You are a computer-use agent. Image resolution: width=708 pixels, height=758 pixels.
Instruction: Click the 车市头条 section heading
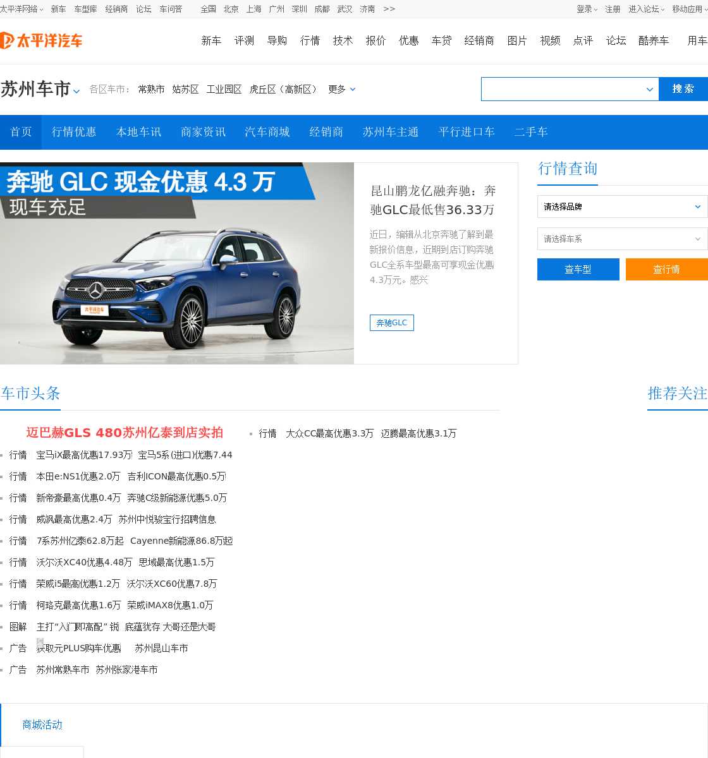[30, 394]
